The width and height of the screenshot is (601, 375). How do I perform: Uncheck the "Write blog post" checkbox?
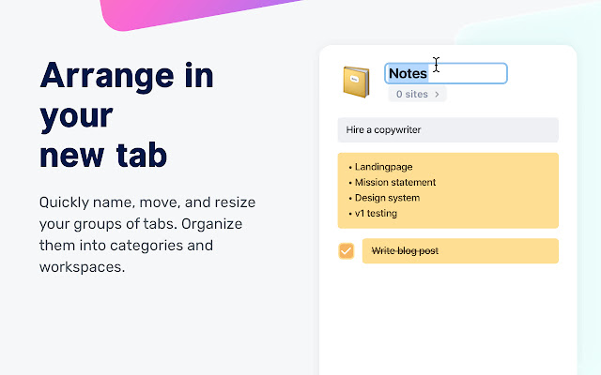(x=347, y=251)
